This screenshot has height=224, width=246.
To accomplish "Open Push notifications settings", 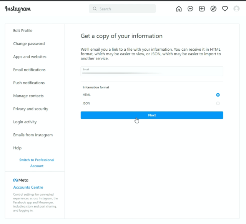I will point(29,83).
